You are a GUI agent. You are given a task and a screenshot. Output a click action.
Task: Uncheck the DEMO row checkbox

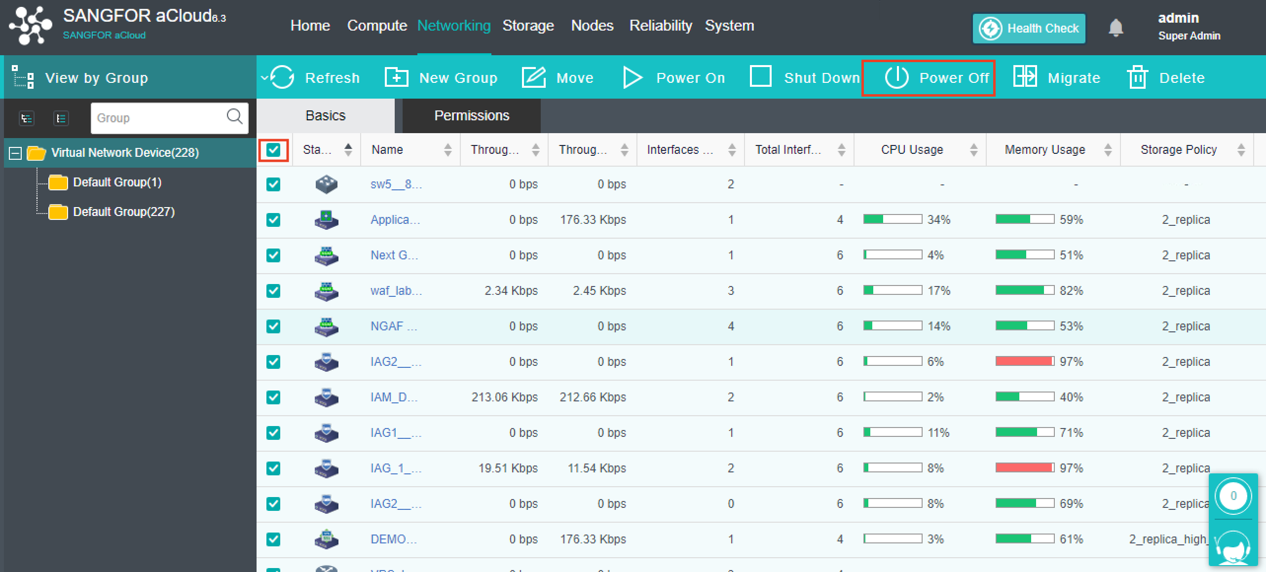273,539
